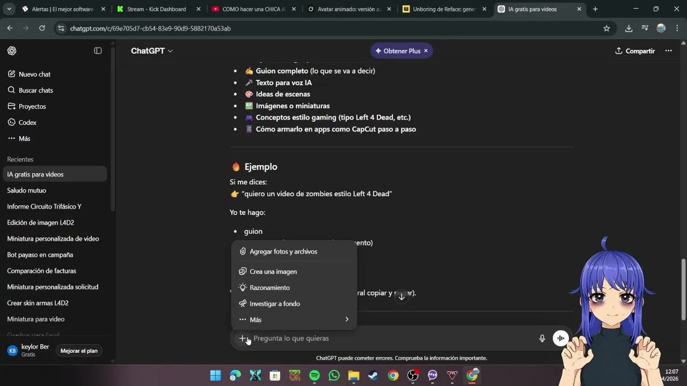Select Agregar fotos y archivos
This screenshot has width=687, height=386.
[x=294, y=251]
